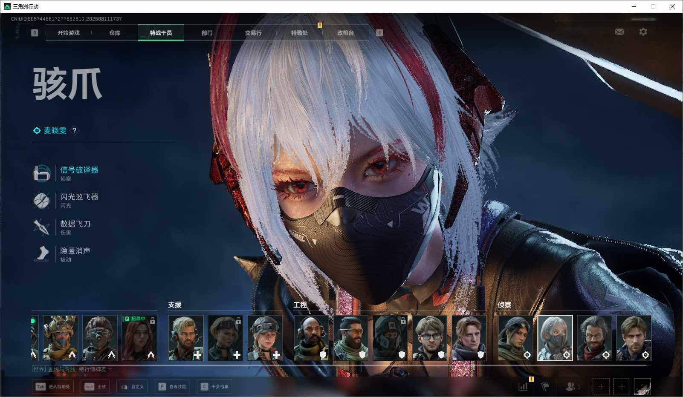Select the 闪光巡飞器 skill icon

click(42, 200)
